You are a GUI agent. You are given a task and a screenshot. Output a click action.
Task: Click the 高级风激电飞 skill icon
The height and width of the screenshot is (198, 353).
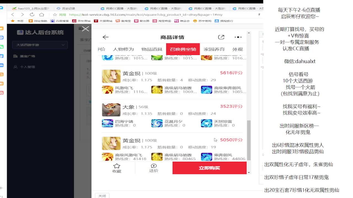tap(108, 157)
